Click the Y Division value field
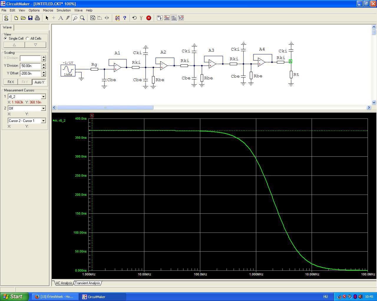This screenshot has height=301, width=377. pyautogui.click(x=31, y=66)
